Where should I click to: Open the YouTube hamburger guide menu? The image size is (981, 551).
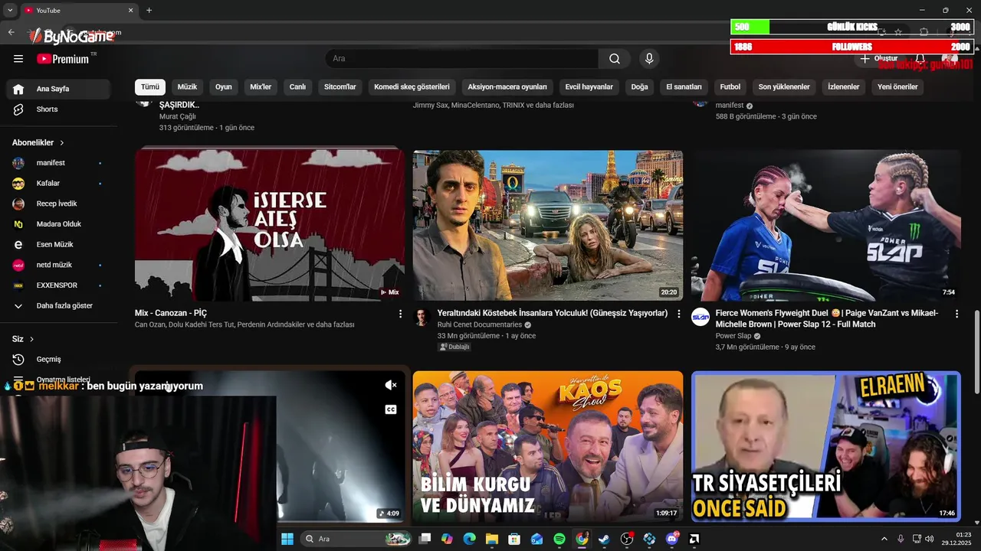coord(18,59)
